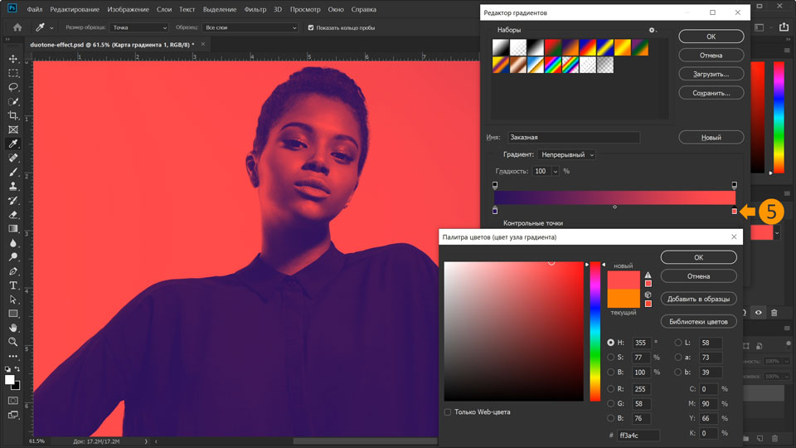The image size is (796, 448).
Task: Toggle Quick Mask mode icon
Action: click(x=13, y=401)
